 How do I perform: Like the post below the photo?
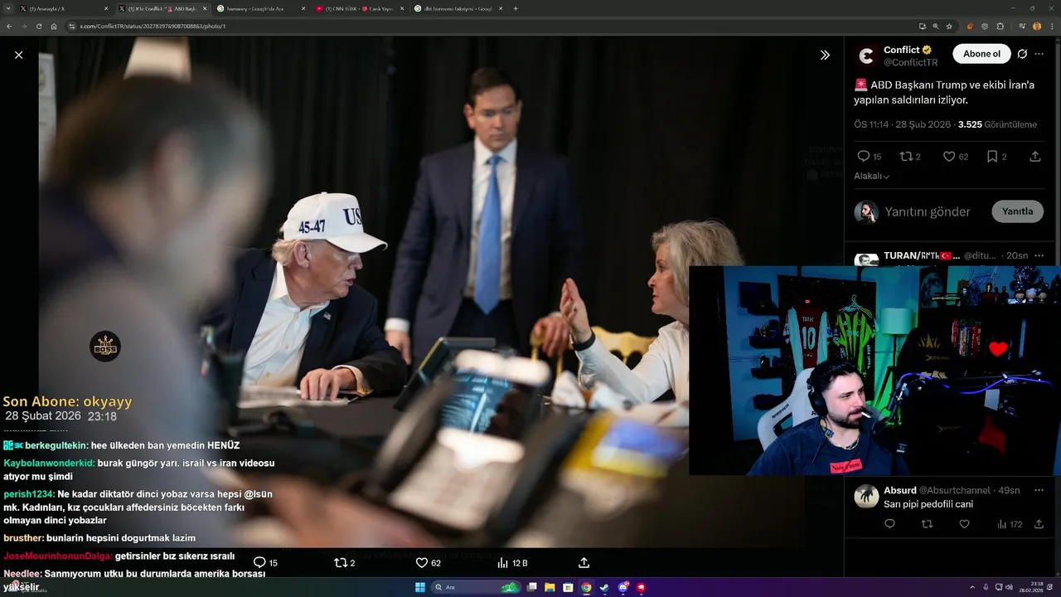point(421,562)
